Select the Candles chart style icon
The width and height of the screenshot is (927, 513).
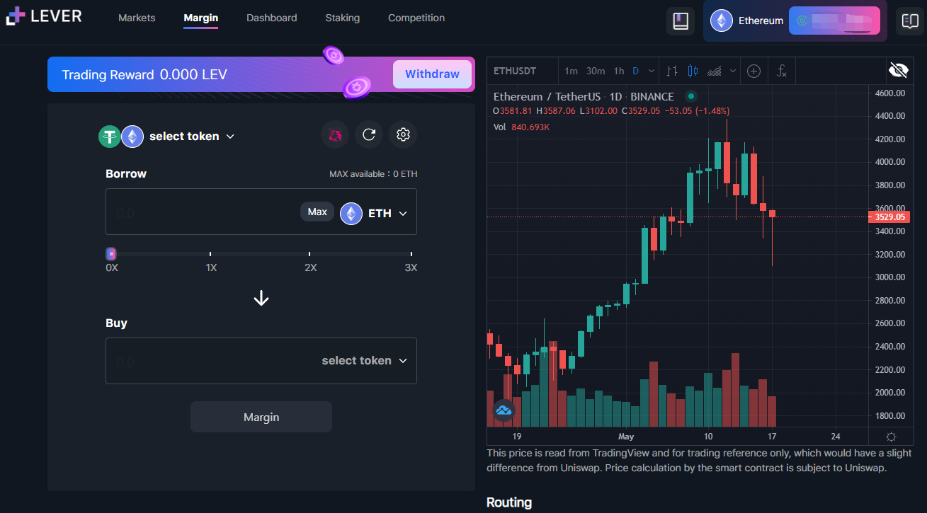(693, 71)
